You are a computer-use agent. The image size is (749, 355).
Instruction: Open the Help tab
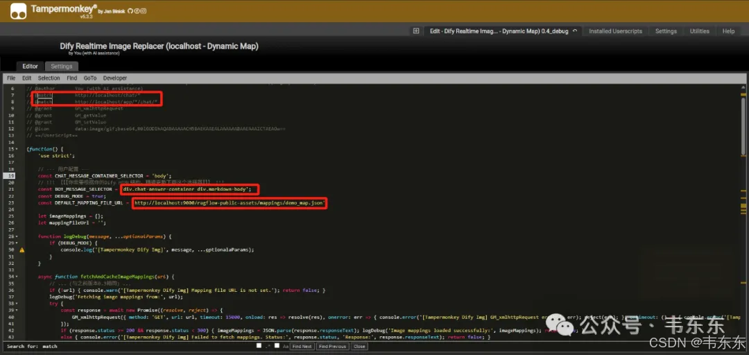[728, 31]
